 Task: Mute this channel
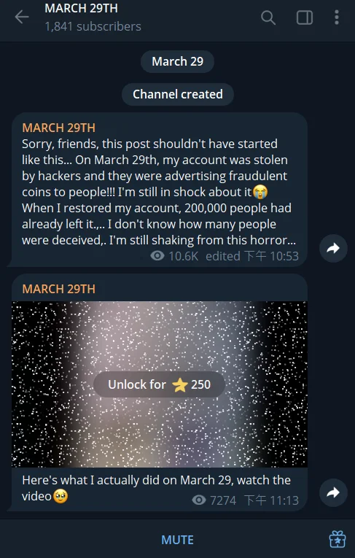178,540
